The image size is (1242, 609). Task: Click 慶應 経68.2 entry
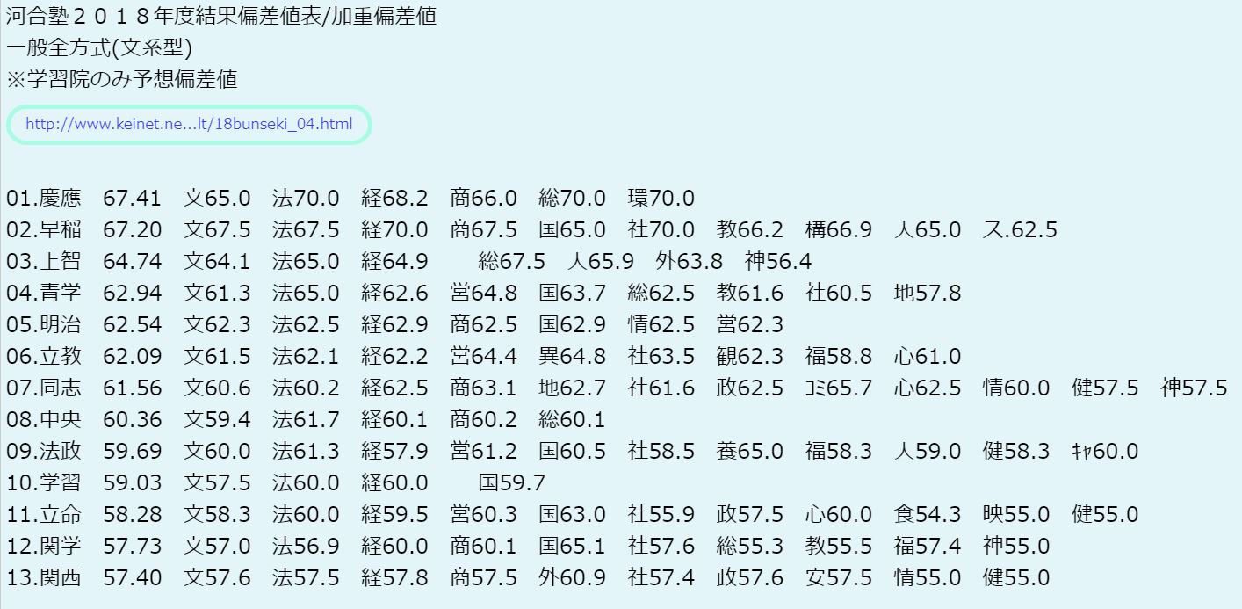tap(394, 199)
